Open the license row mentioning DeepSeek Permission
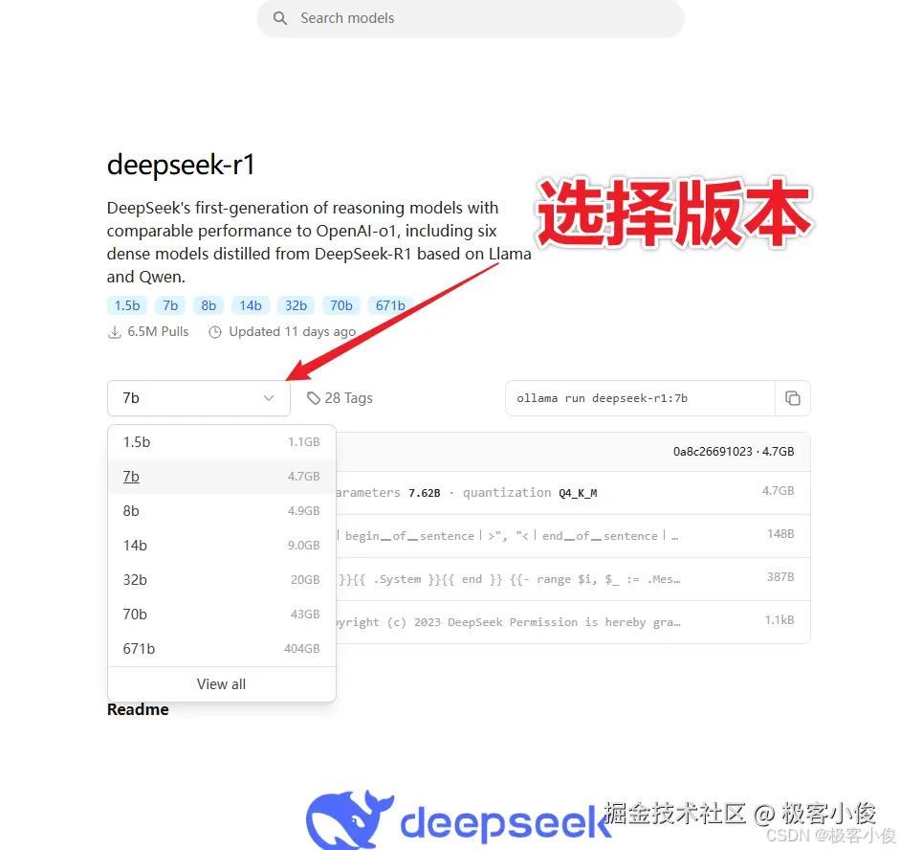Image resolution: width=900 pixels, height=850 pixels. point(573,622)
